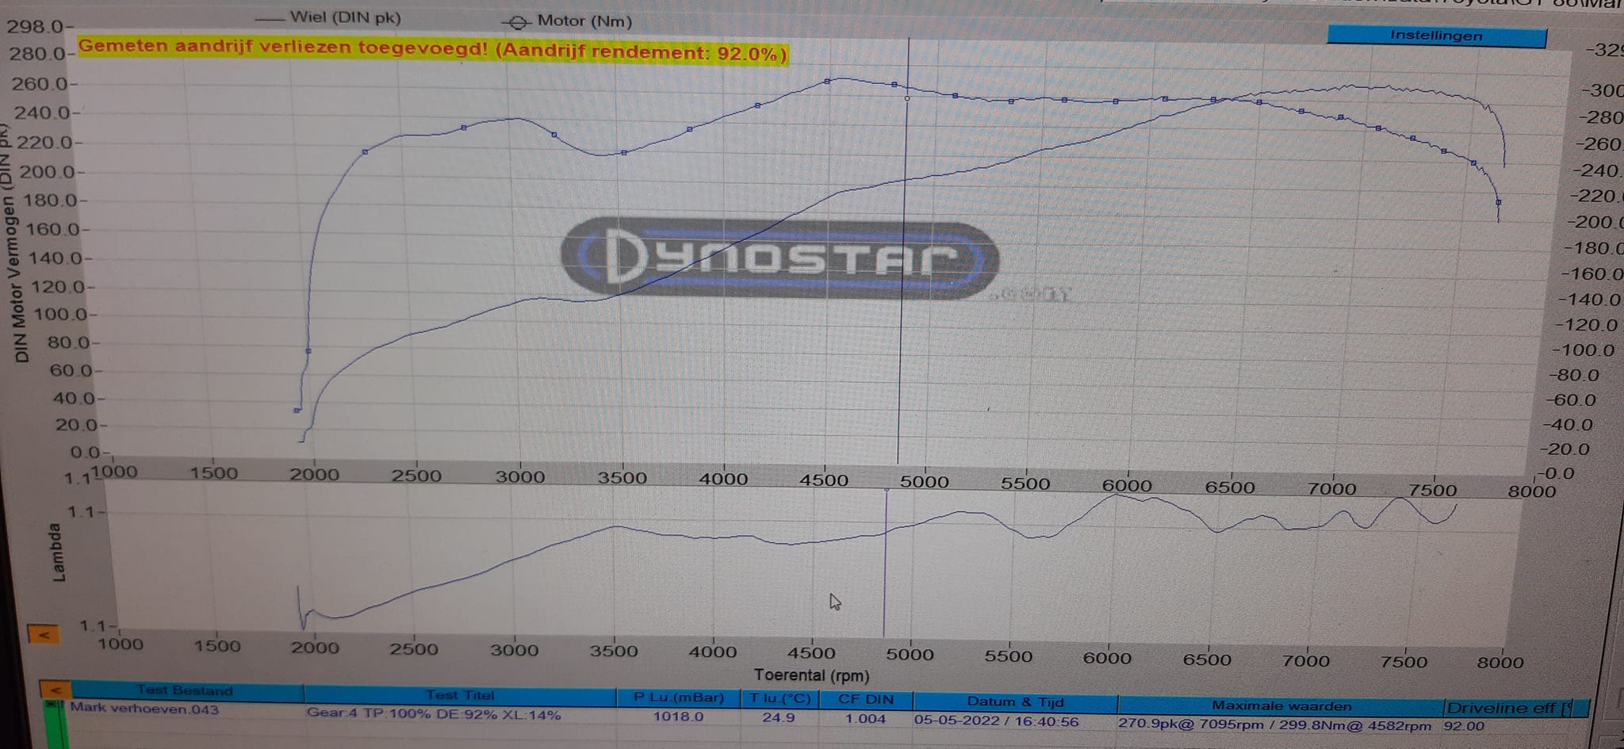Select the Motor (Nm) legend entry
The height and width of the screenshot is (749, 1624).
click(x=568, y=21)
